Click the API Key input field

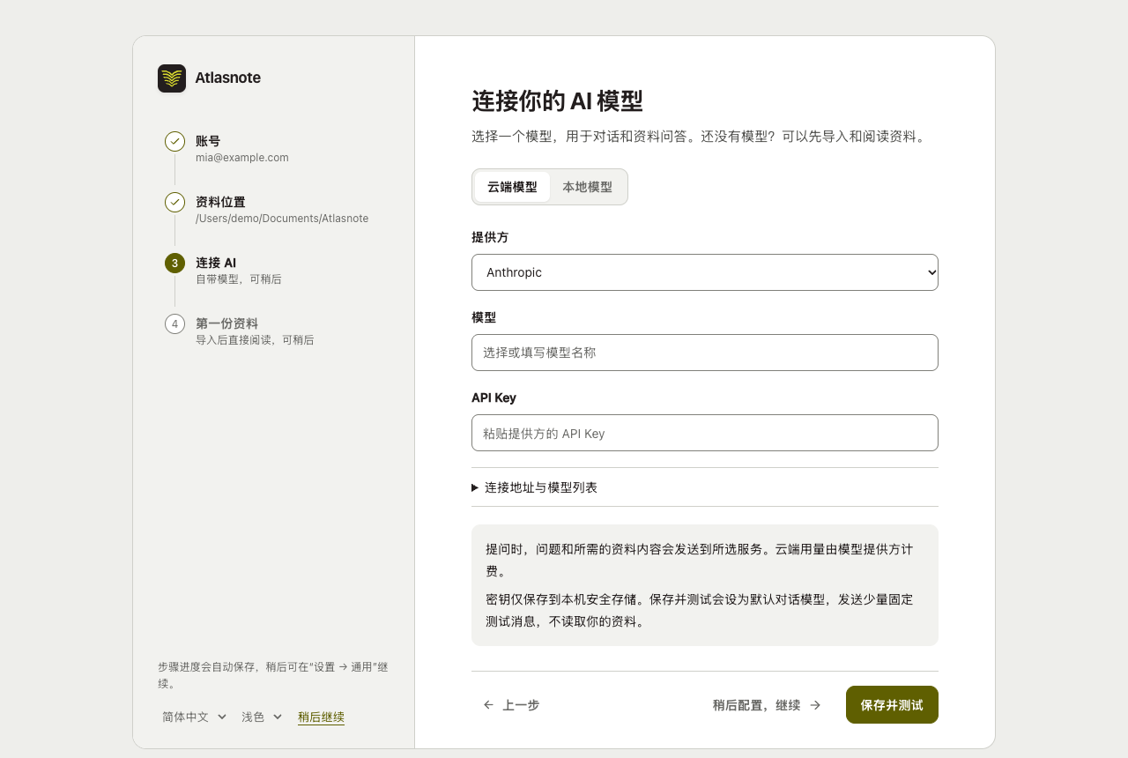[705, 433]
